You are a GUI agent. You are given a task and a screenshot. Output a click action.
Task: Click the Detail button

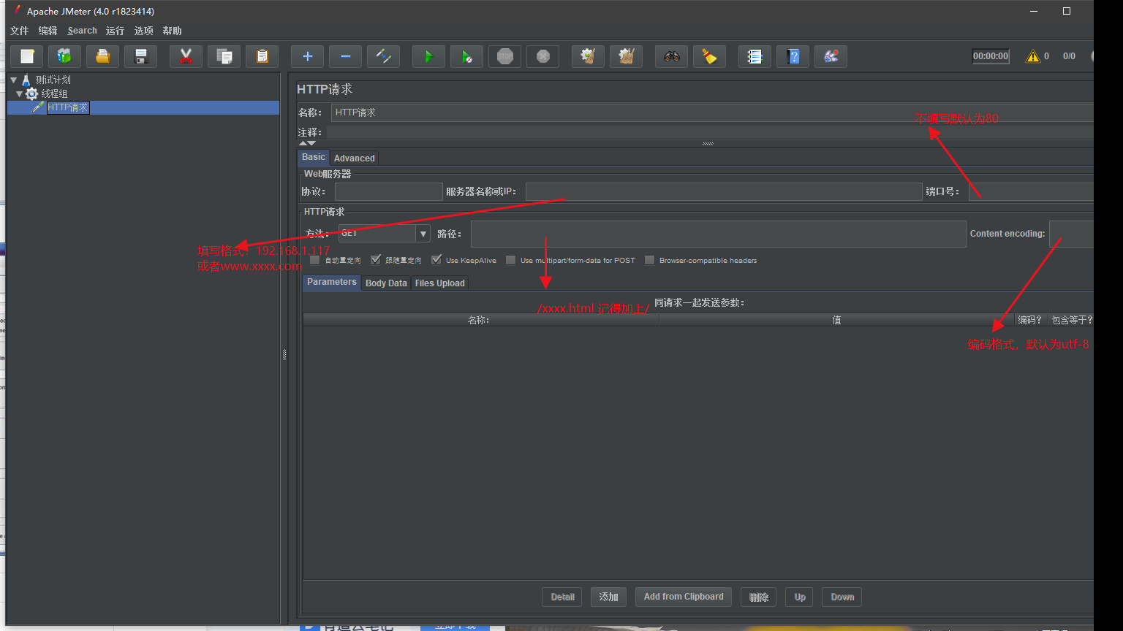tap(562, 597)
